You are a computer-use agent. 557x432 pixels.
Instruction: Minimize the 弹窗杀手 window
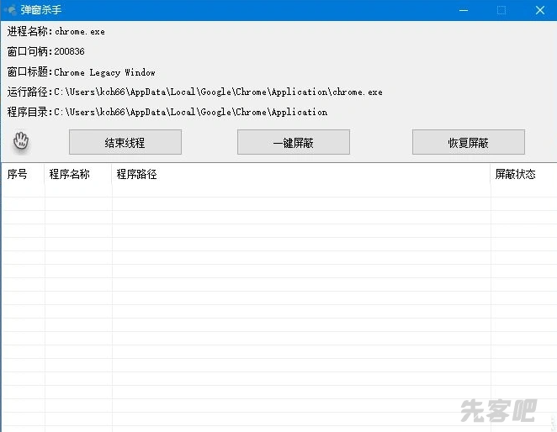[x=463, y=10]
